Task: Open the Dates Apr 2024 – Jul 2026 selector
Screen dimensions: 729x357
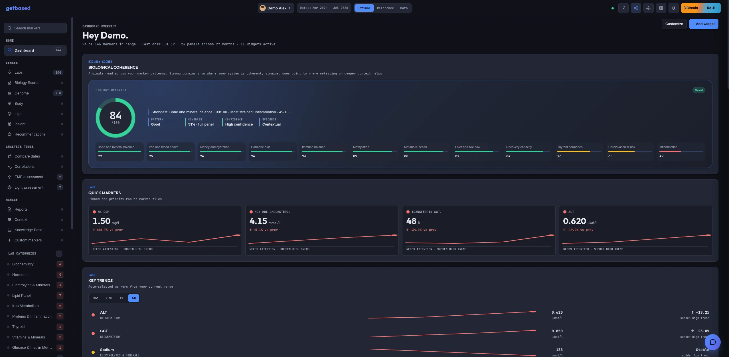Action: coord(324,8)
